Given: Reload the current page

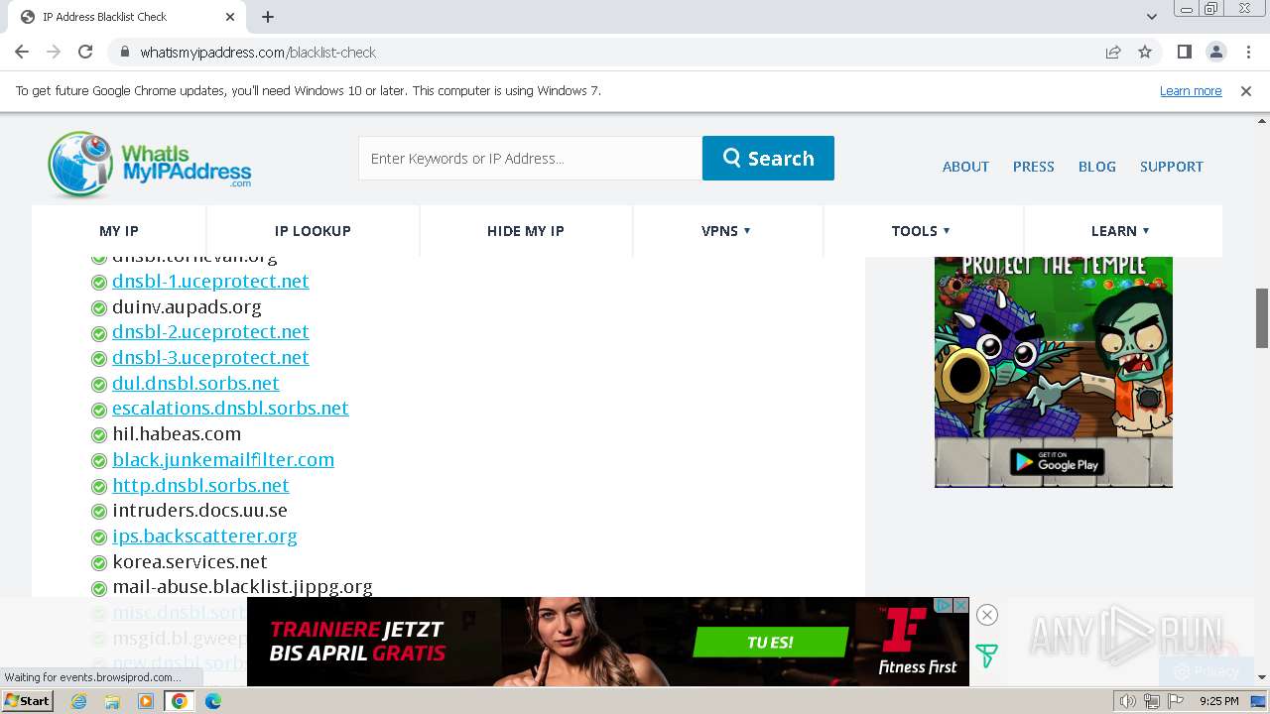Looking at the screenshot, I should [85, 52].
